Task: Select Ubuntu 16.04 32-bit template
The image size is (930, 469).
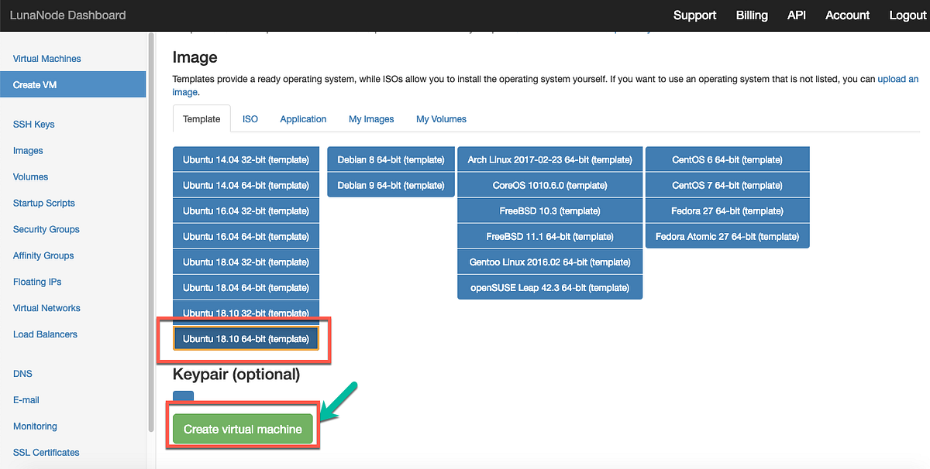Action: point(246,211)
